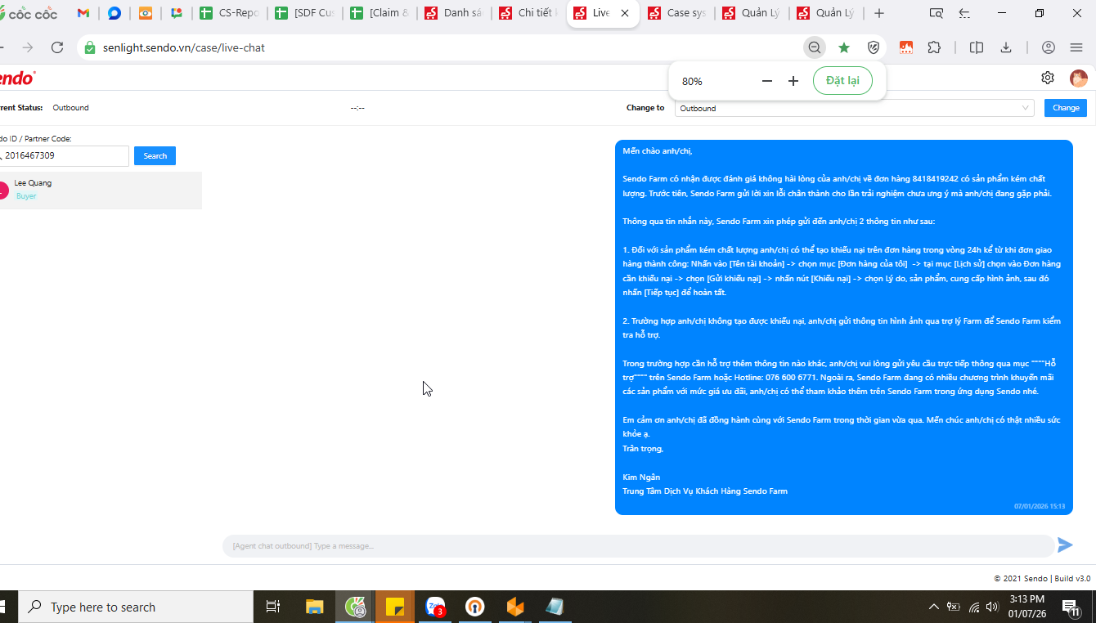Open Zalo from the taskbar

[435, 607]
